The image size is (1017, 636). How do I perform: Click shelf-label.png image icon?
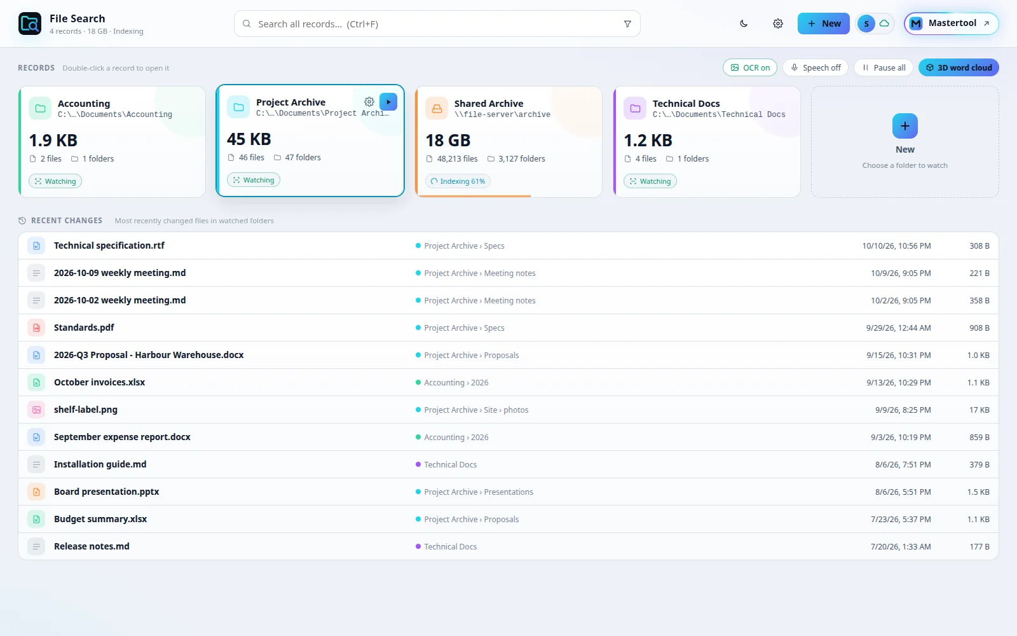tap(36, 410)
